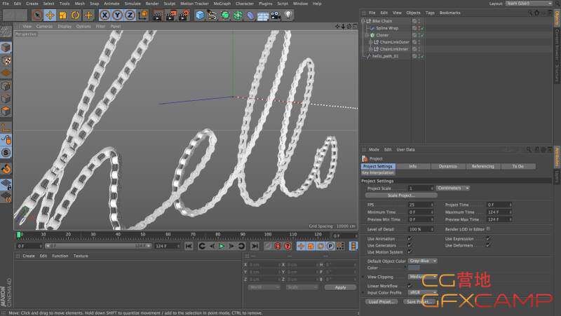
Task: Toggle the Z axis lock
Action: coord(130,15)
